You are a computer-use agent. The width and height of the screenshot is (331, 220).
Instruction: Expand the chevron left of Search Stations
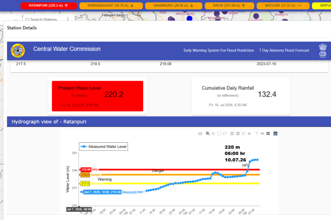coord(16,20)
